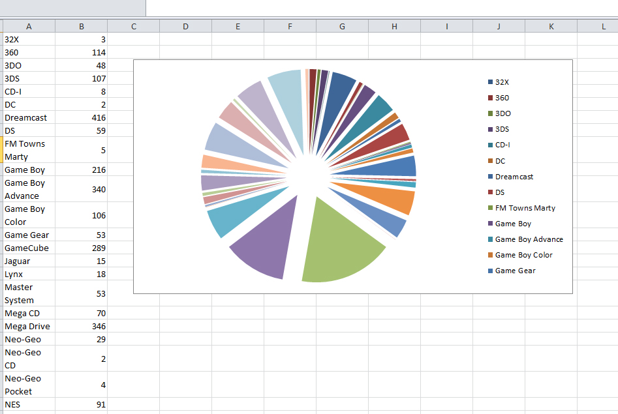Select column A header
The width and height of the screenshot is (618, 414).
pyautogui.click(x=29, y=26)
